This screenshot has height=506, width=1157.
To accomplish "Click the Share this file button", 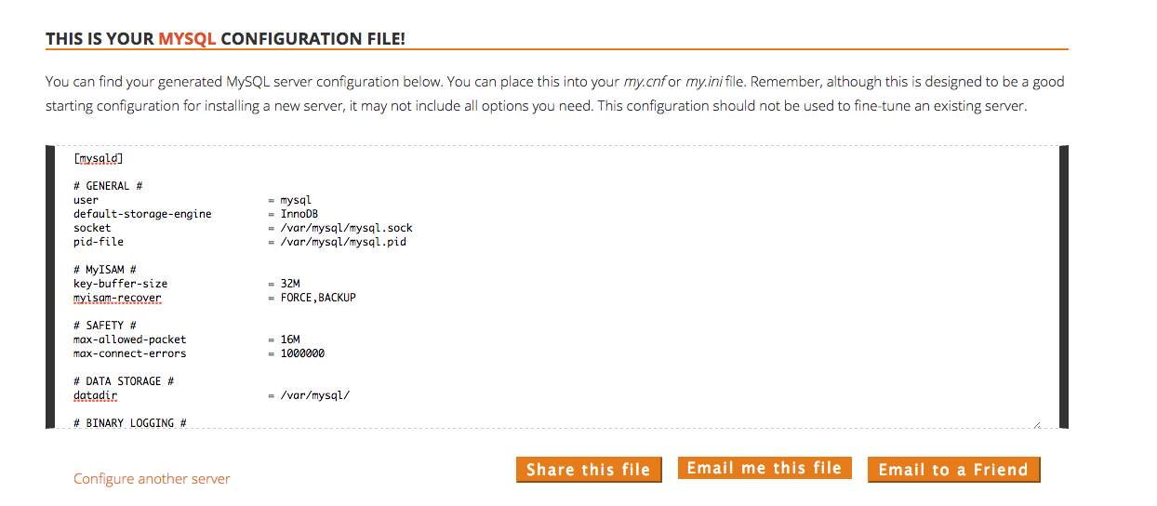I will pyautogui.click(x=589, y=470).
